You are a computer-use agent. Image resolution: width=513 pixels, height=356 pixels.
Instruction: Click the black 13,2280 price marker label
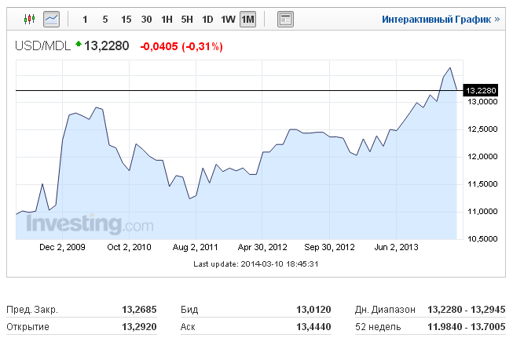coord(481,90)
